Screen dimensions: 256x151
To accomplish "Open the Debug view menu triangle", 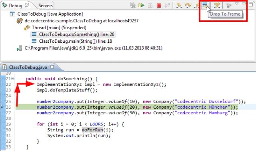I will click(x=237, y=4).
